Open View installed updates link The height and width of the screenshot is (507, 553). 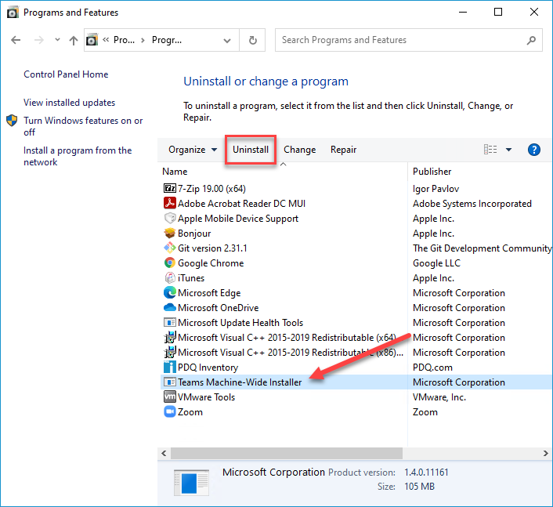[69, 103]
